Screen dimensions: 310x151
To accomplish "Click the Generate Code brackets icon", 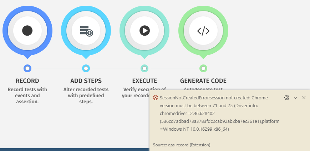I will 203,31.
